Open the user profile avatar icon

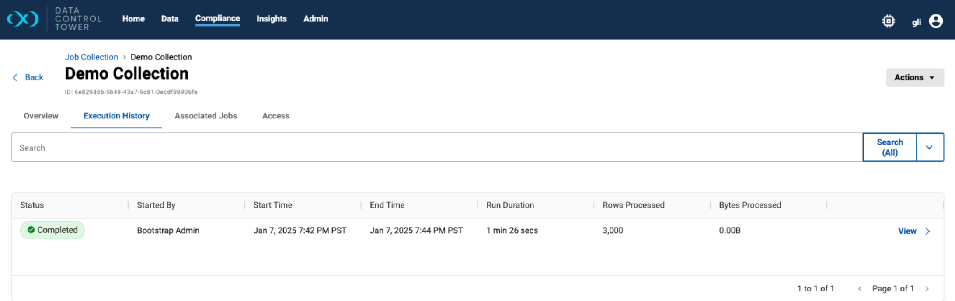point(935,21)
